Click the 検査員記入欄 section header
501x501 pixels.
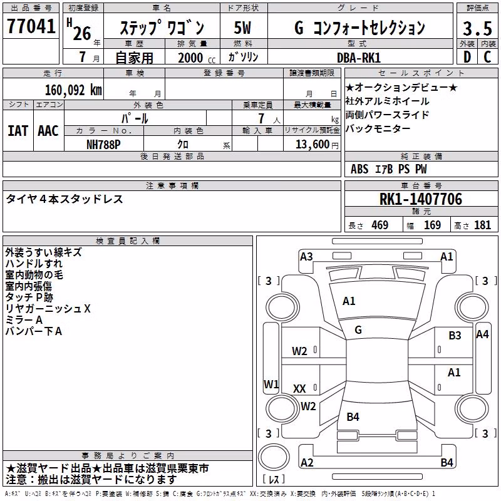click(128, 241)
